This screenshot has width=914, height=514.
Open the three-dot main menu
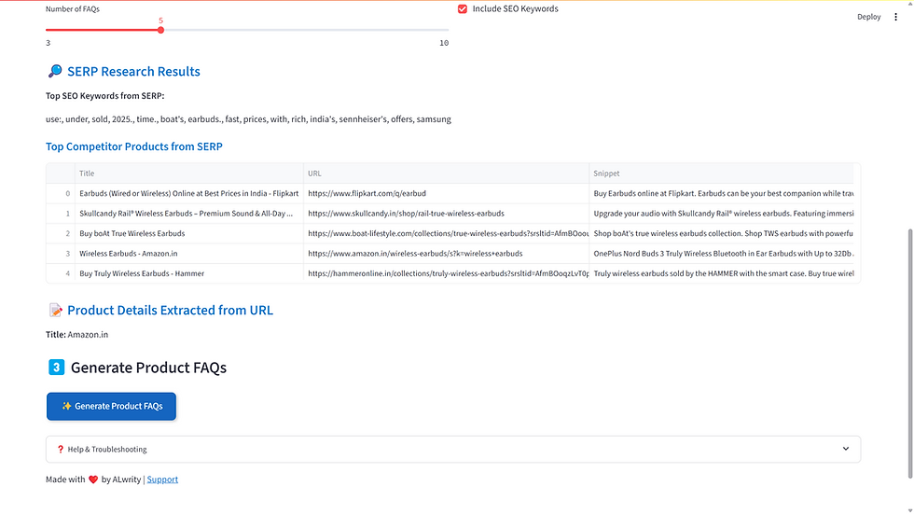click(x=895, y=17)
